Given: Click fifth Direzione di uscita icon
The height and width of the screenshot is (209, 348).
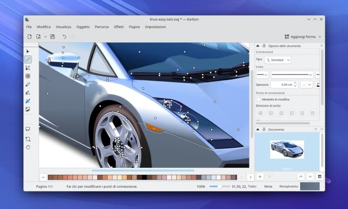Looking at the screenshot, I should pos(302,113).
